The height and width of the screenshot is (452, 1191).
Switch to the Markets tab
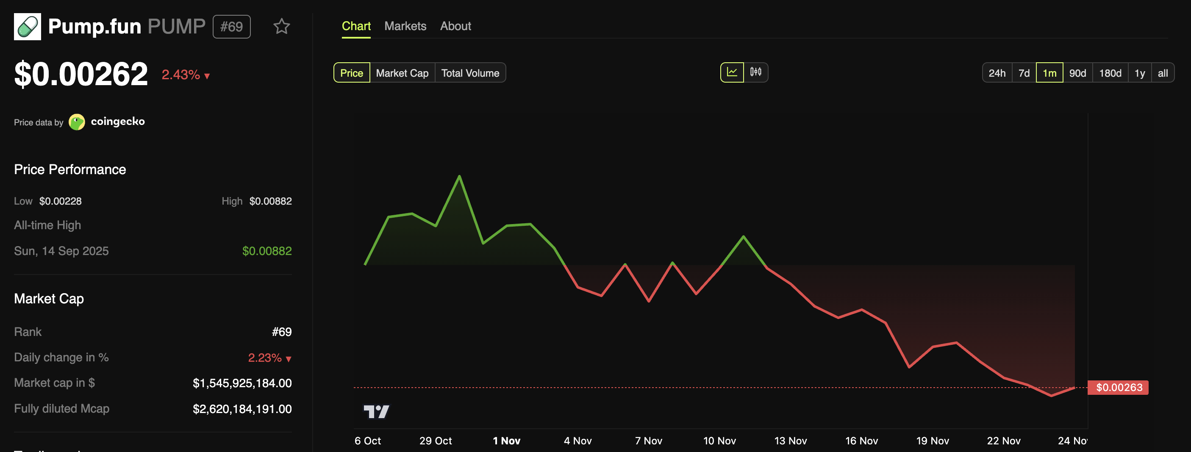coord(405,26)
